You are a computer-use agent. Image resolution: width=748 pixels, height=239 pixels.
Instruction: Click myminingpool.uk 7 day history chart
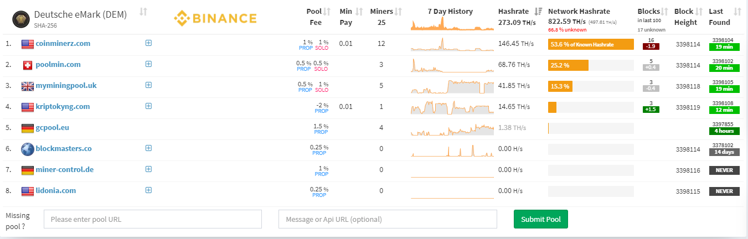pos(452,86)
